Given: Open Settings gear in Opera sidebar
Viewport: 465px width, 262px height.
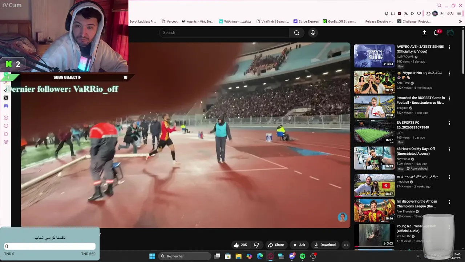Looking at the screenshot, I should [x=6, y=142].
